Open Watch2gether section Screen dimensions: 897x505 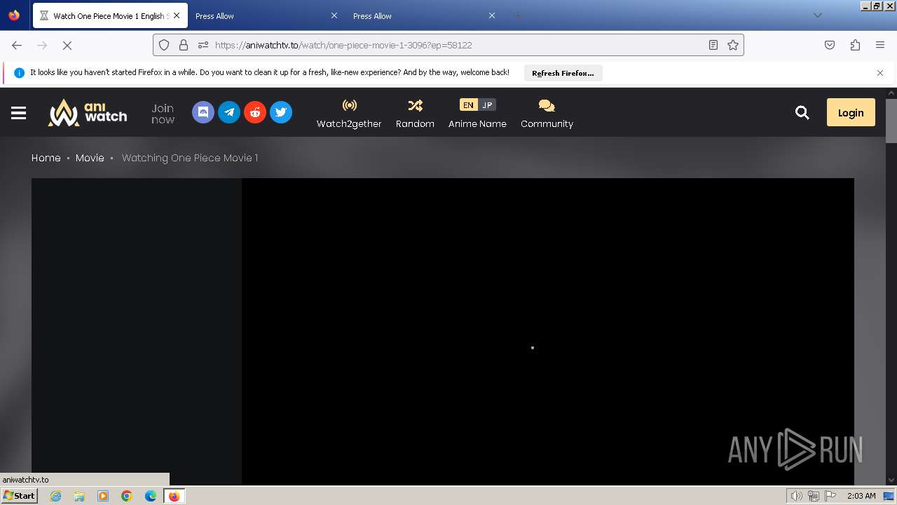[x=349, y=113]
